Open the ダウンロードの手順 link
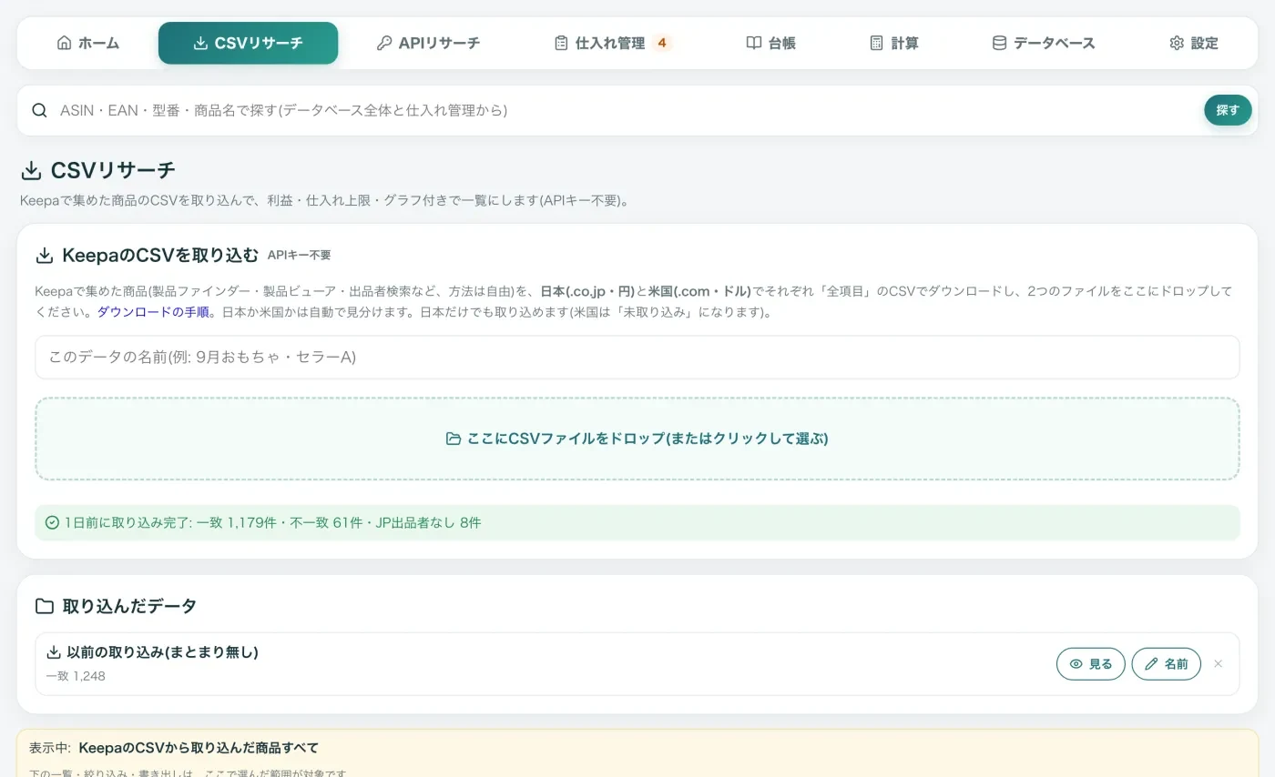1275x777 pixels. click(x=153, y=312)
